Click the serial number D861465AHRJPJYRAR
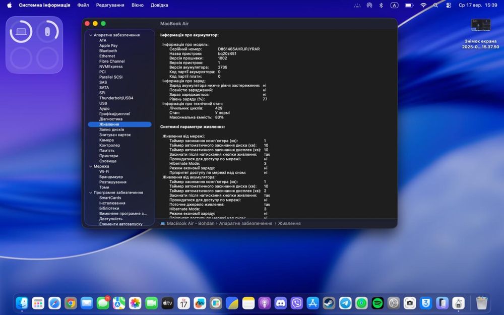The height and width of the screenshot is (315, 504). (238, 49)
